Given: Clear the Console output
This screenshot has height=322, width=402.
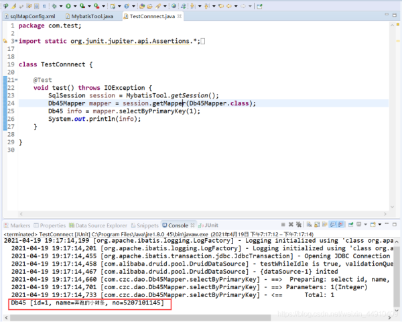Looking at the screenshot, I should pyautogui.click(x=309, y=225).
